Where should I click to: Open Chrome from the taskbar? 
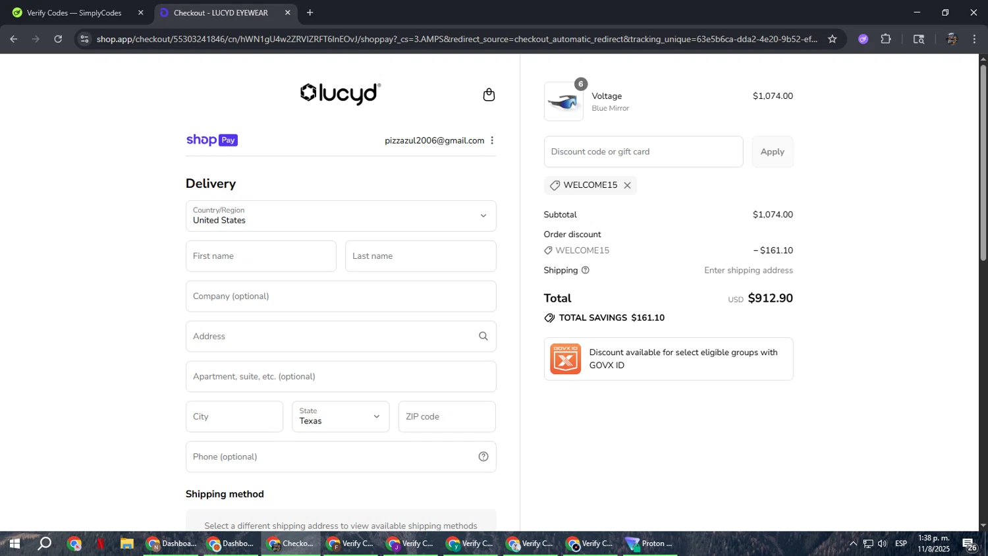pyautogui.click(x=74, y=543)
